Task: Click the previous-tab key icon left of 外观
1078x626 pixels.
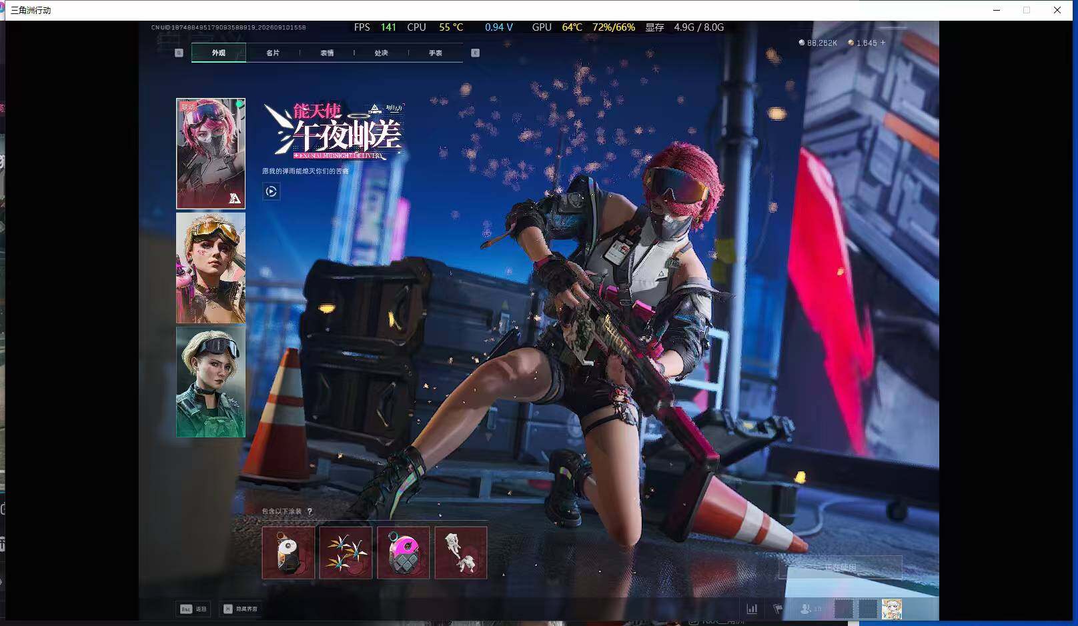Action: pyautogui.click(x=179, y=53)
